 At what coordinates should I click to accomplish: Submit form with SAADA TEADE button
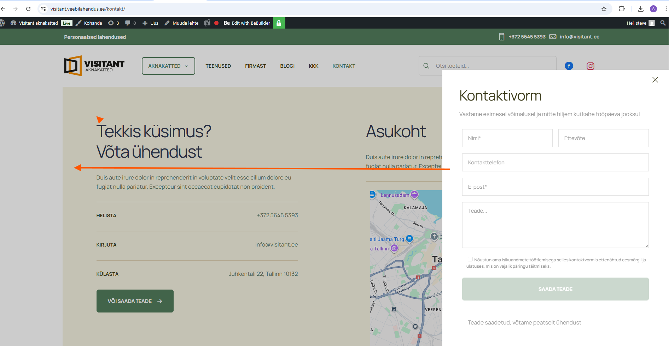pyautogui.click(x=555, y=289)
